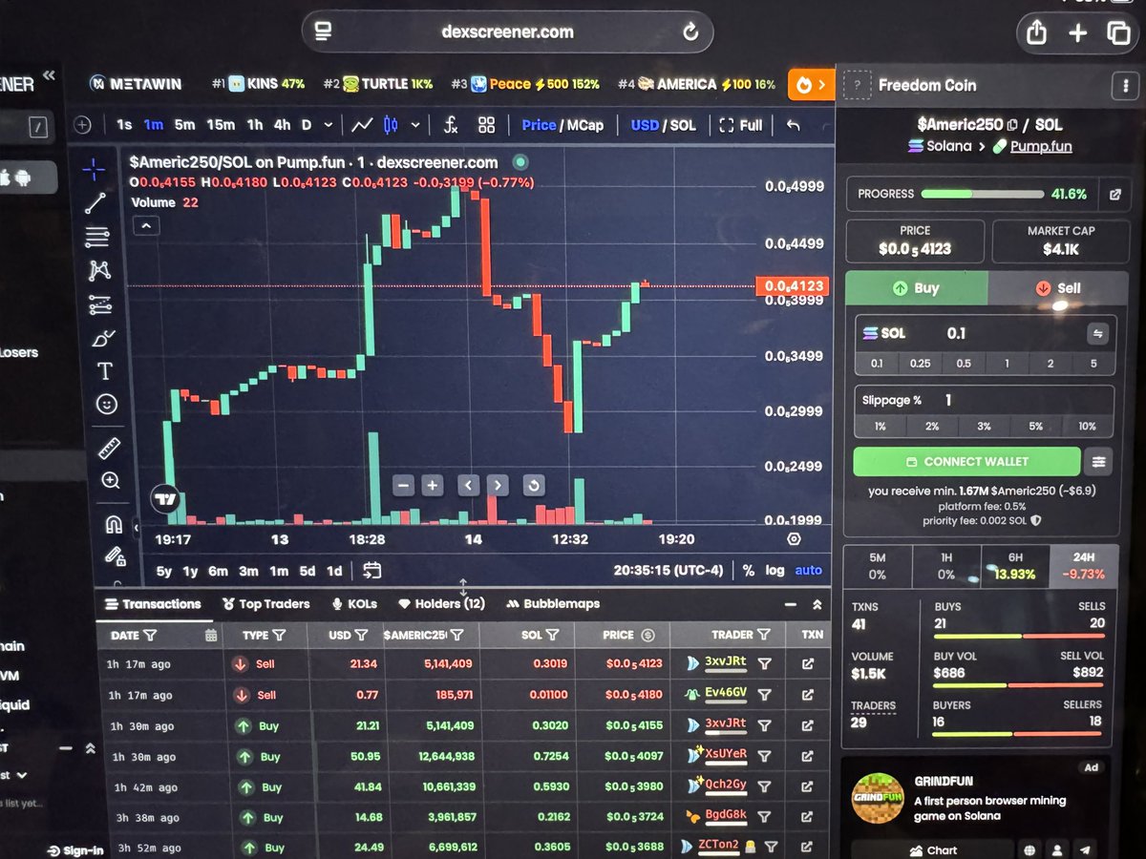The height and width of the screenshot is (859, 1146).
Task: Filter transactions by TYPE
Action: [x=279, y=636]
